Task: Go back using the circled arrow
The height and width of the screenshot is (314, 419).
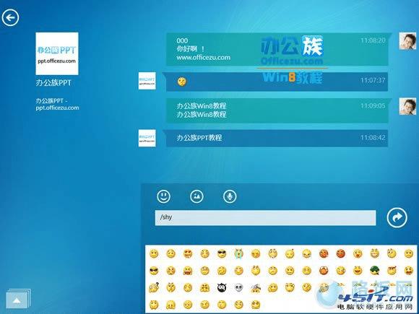Action: [x=10, y=17]
